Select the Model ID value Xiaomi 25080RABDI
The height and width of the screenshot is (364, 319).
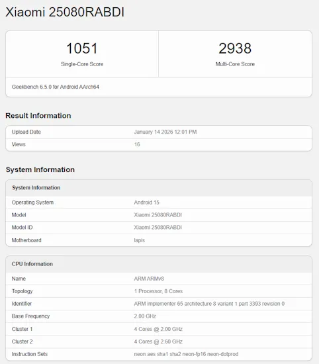click(x=158, y=228)
